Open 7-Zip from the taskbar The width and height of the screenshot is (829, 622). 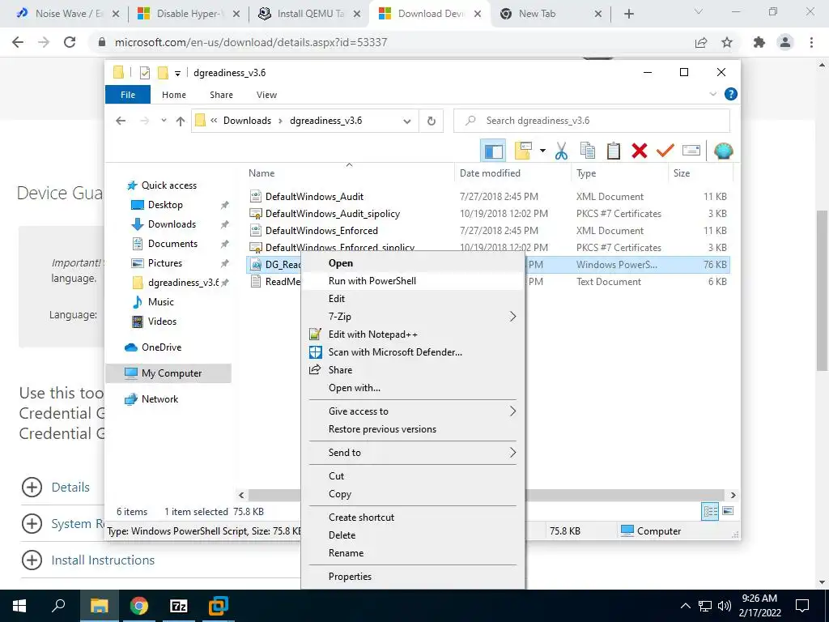(x=179, y=606)
